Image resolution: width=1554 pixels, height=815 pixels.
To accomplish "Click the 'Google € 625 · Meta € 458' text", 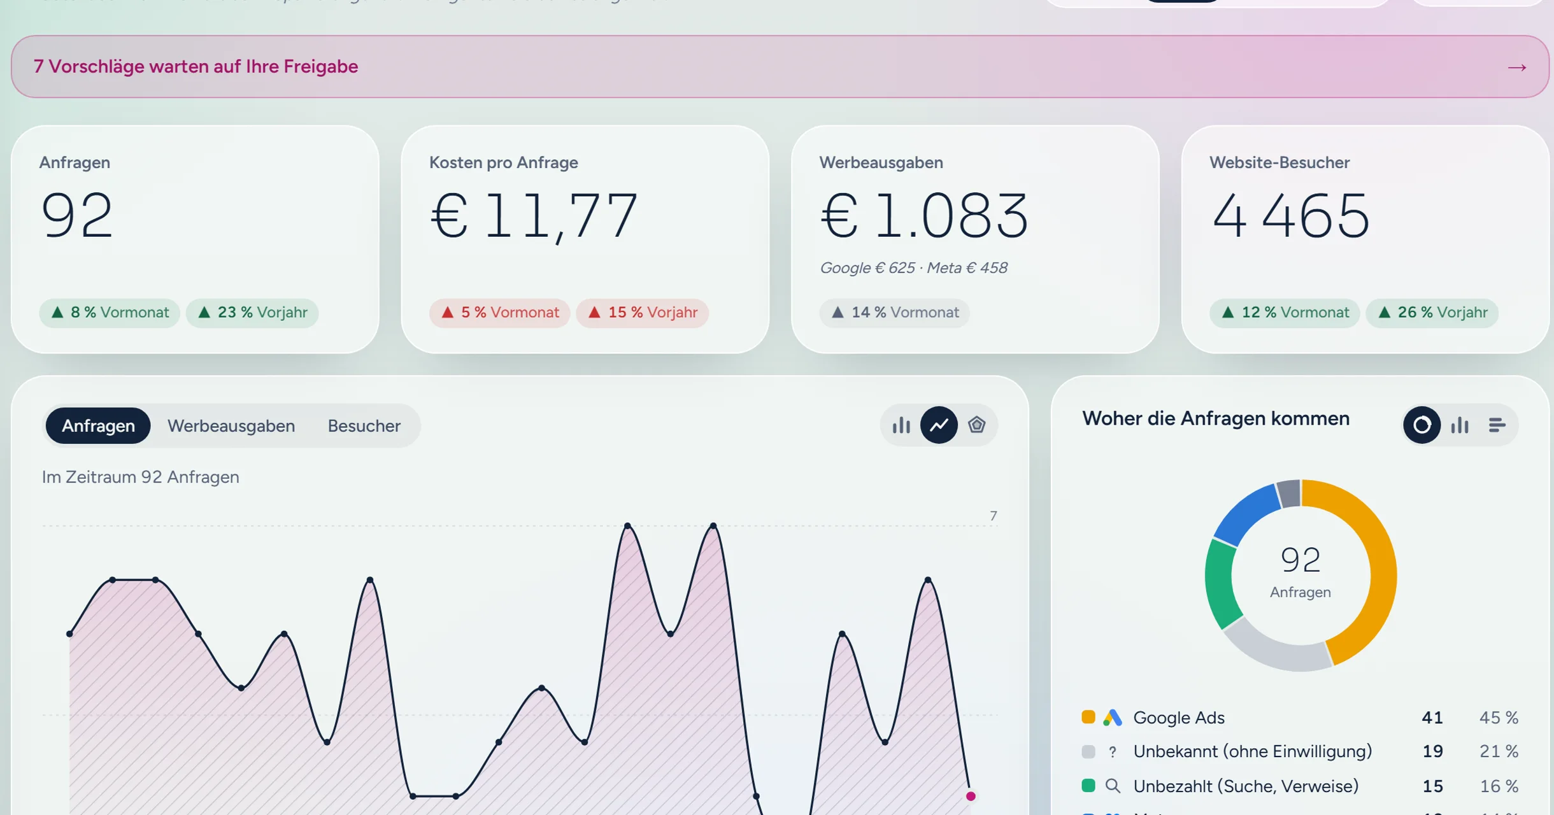I will pos(913,268).
